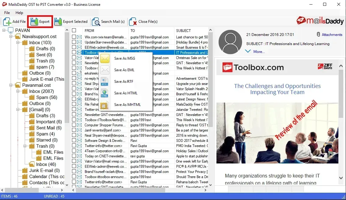346x200 pixels.
Task: Choose Save As RTF from the context menu
Action: 126,82
